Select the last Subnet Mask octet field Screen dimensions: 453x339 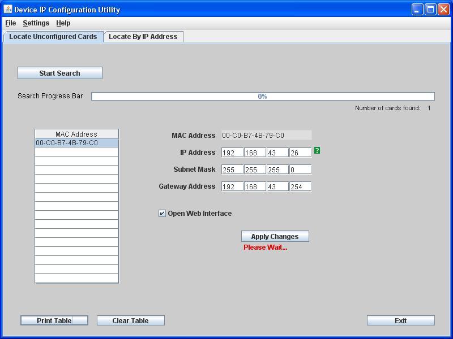coord(301,168)
